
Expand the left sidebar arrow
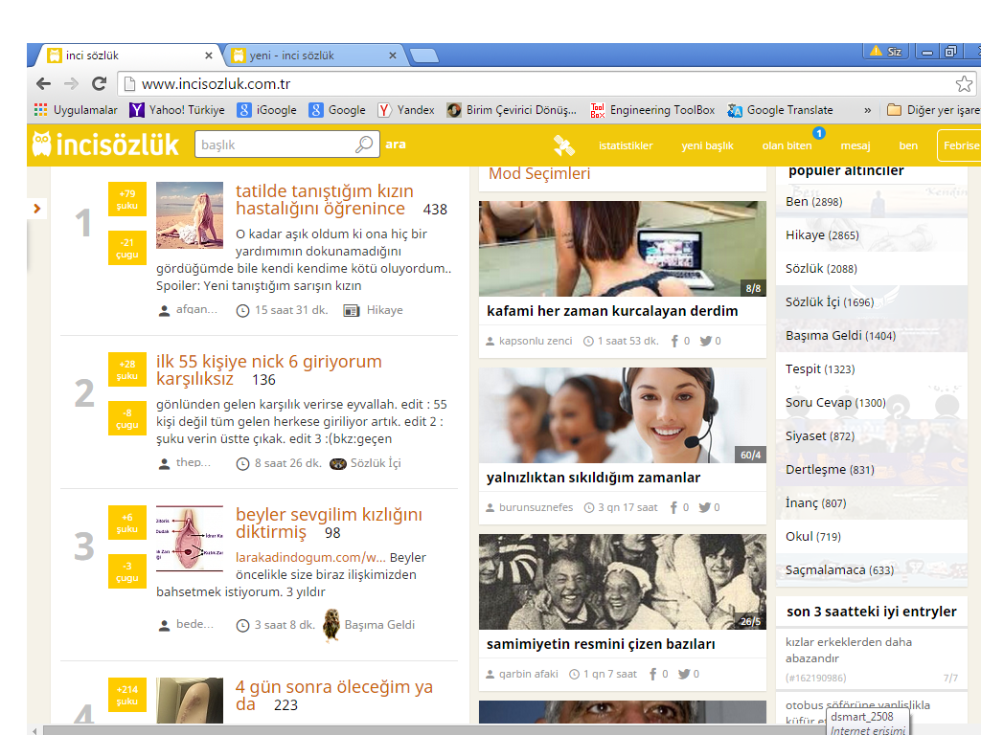(x=37, y=208)
